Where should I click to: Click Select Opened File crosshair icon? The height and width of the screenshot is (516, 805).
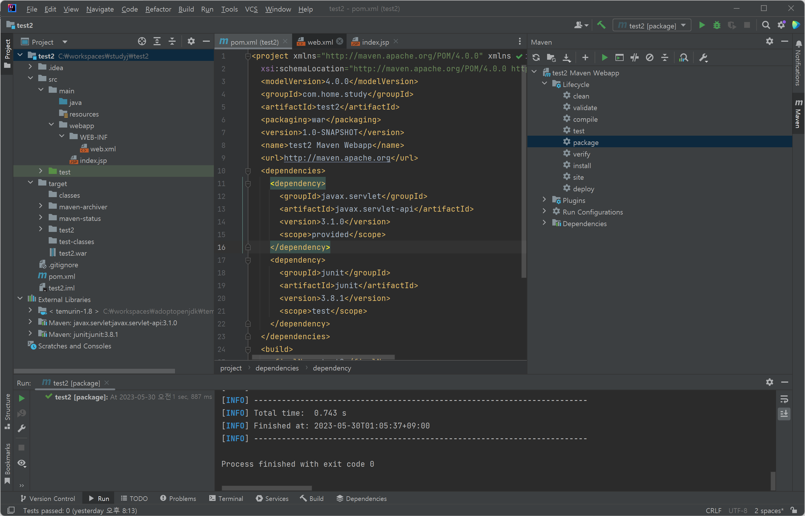142,41
